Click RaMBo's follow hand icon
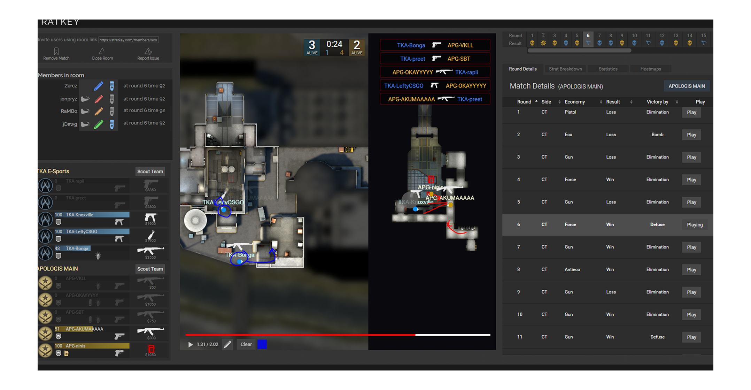 85,111
